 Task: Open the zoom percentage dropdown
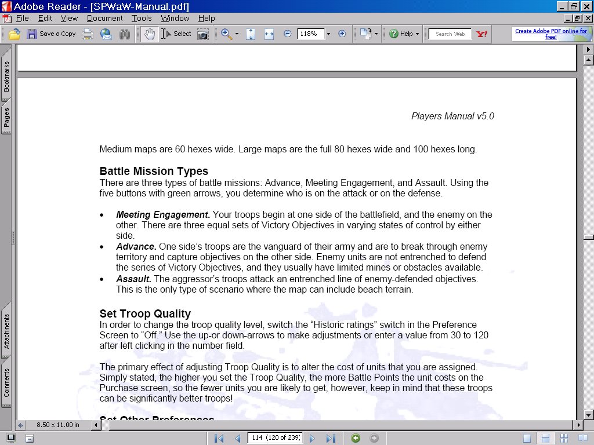click(x=328, y=34)
